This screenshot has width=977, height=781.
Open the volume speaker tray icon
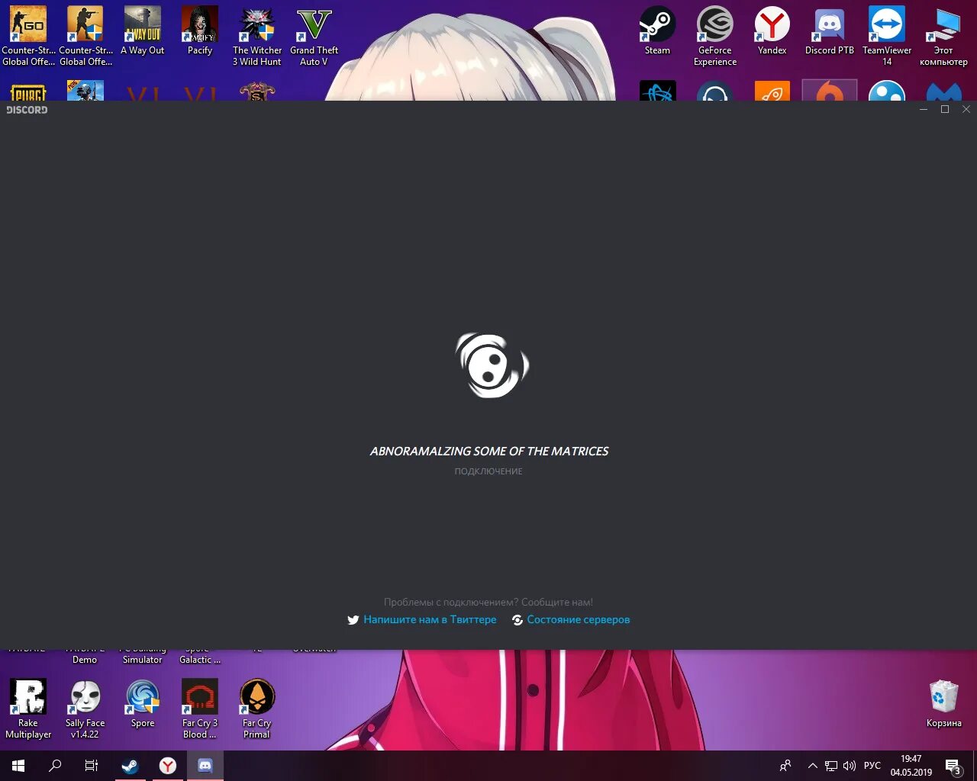pyautogui.click(x=850, y=766)
